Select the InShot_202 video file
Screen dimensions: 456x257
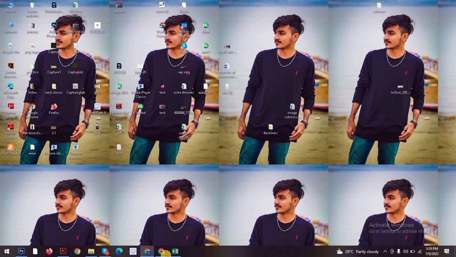[x=400, y=89]
